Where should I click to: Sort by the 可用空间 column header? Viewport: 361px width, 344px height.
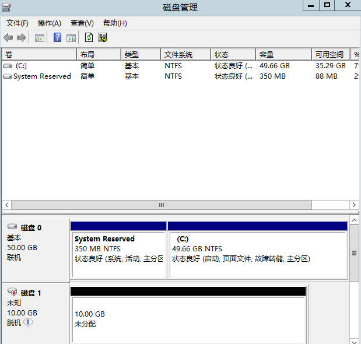331,55
